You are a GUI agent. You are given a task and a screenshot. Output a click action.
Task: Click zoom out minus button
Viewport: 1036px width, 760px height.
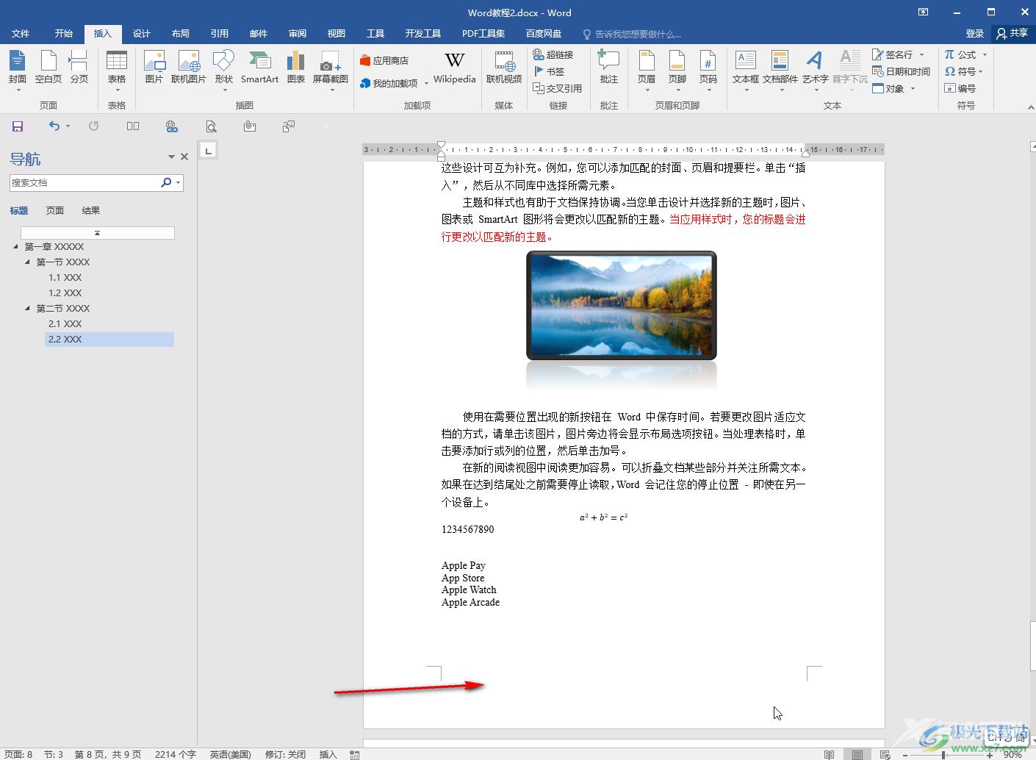[904, 755]
